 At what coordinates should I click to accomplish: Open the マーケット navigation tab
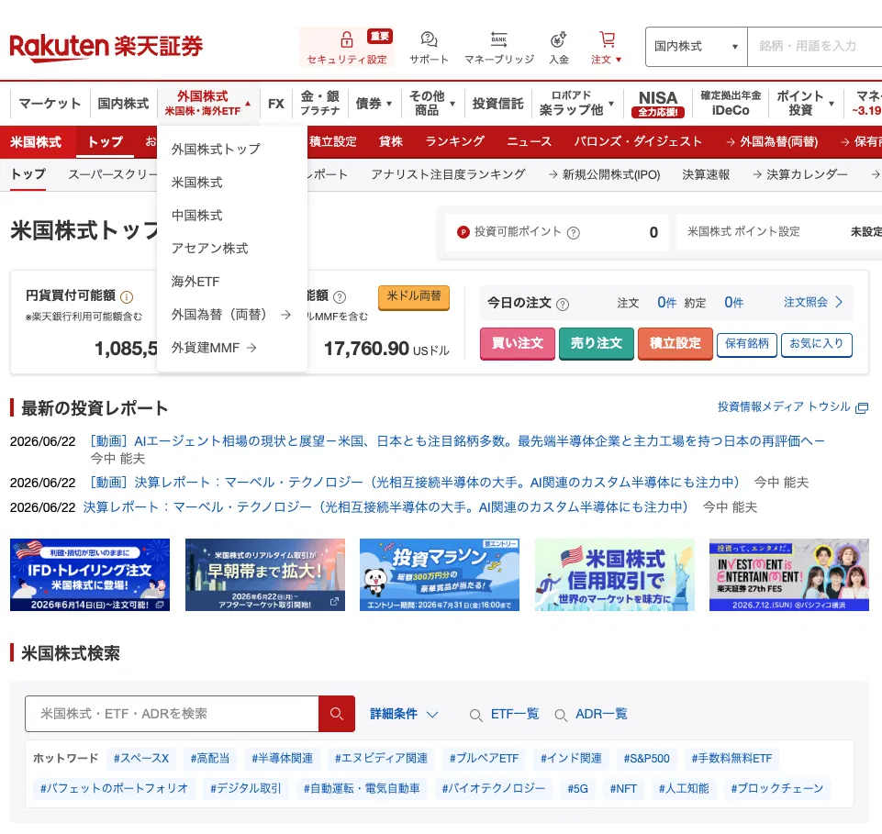coord(50,104)
